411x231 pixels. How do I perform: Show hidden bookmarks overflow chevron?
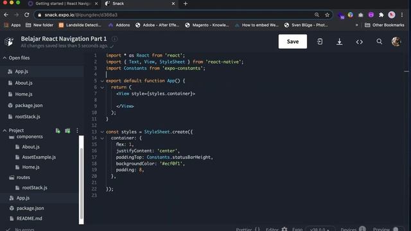[x=356, y=25]
